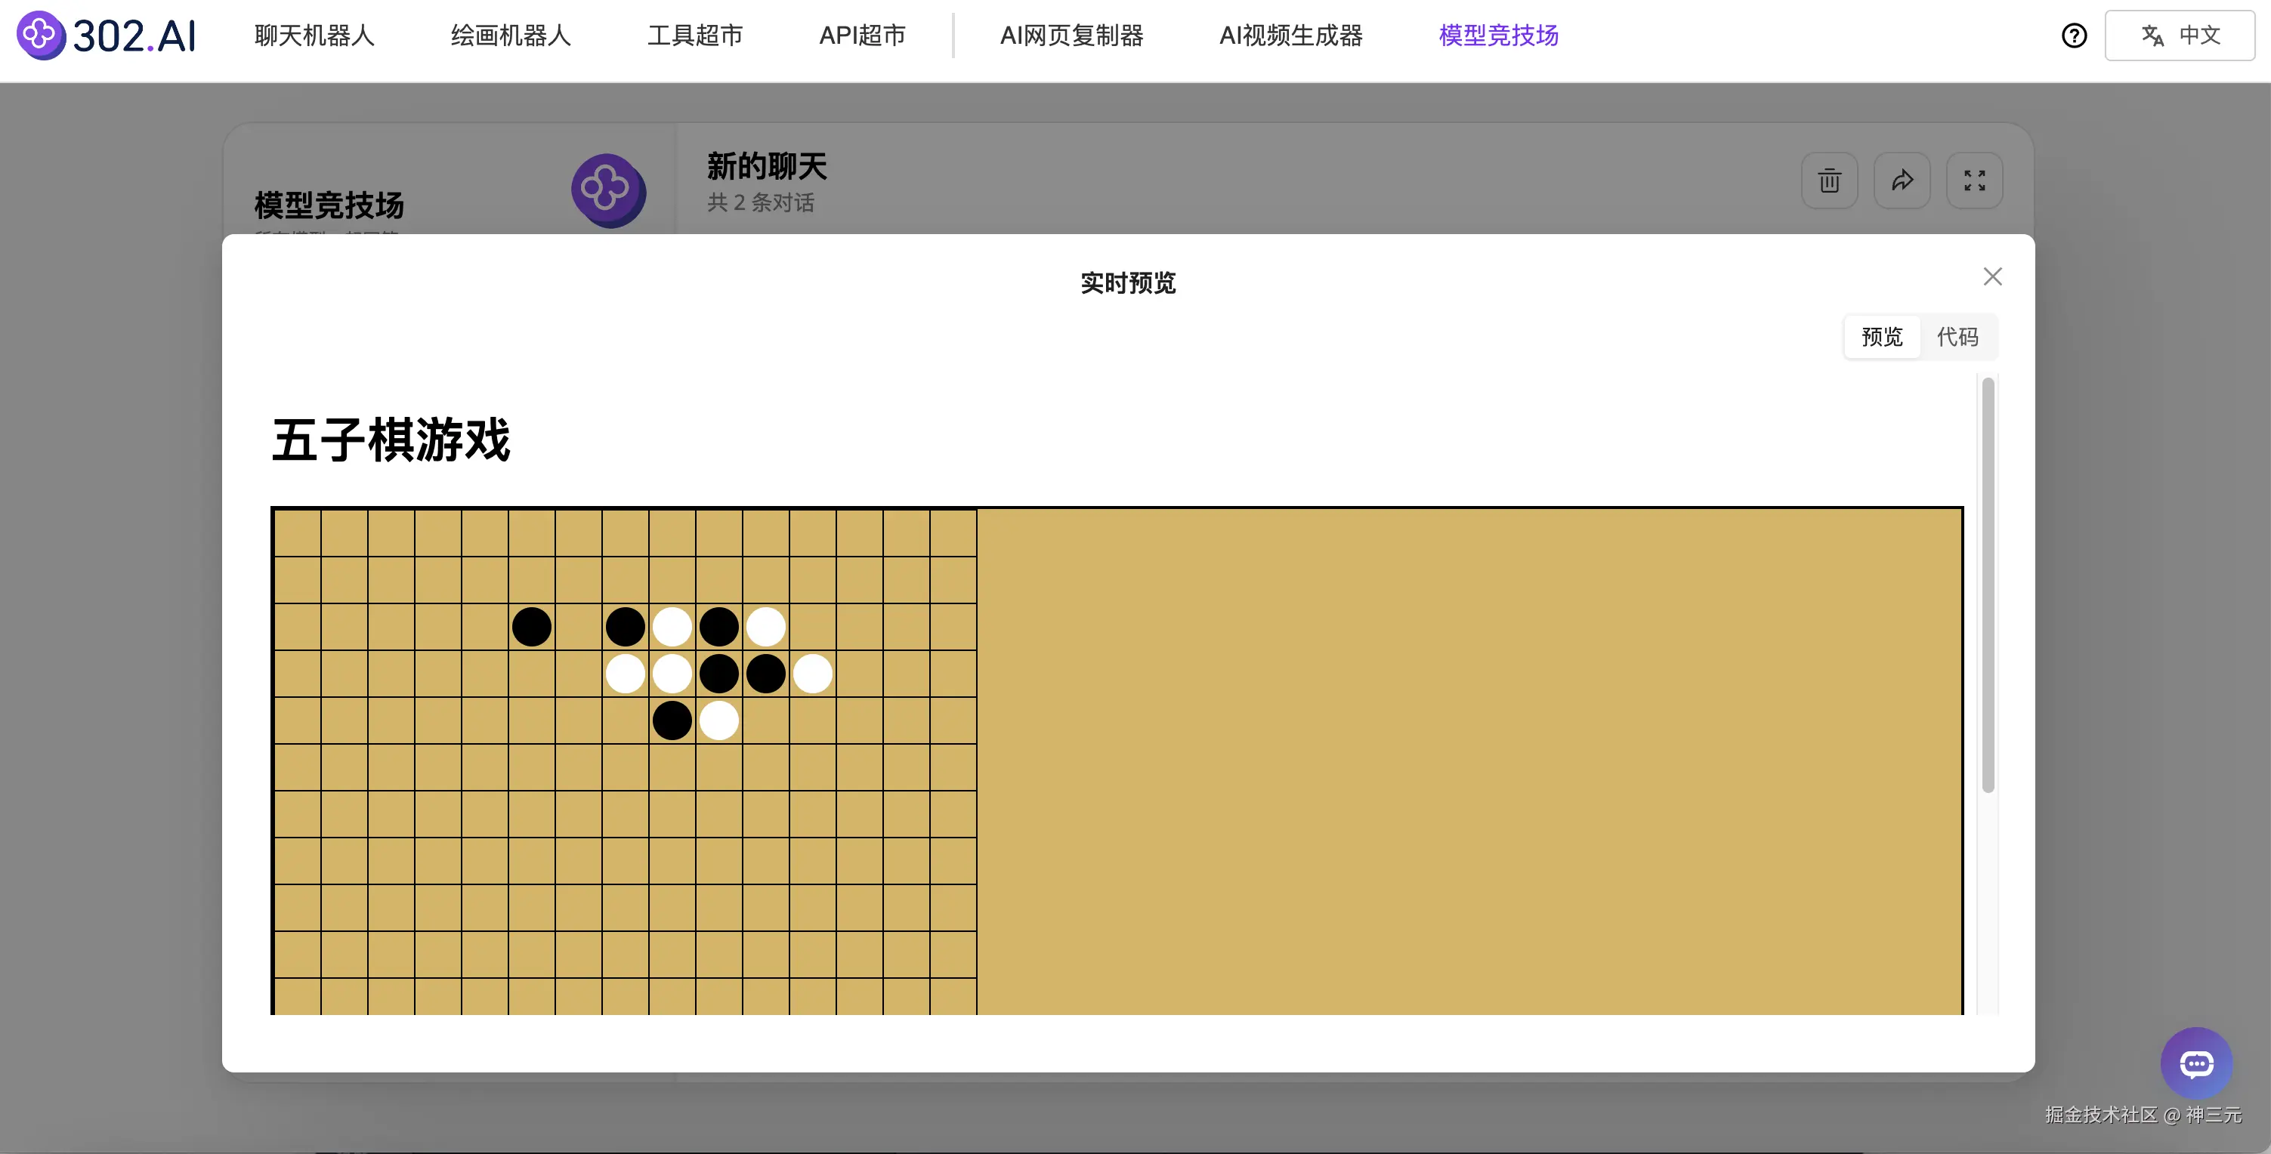Expand the chat with the fullscreen icon
The image size is (2271, 1154).
(1974, 181)
